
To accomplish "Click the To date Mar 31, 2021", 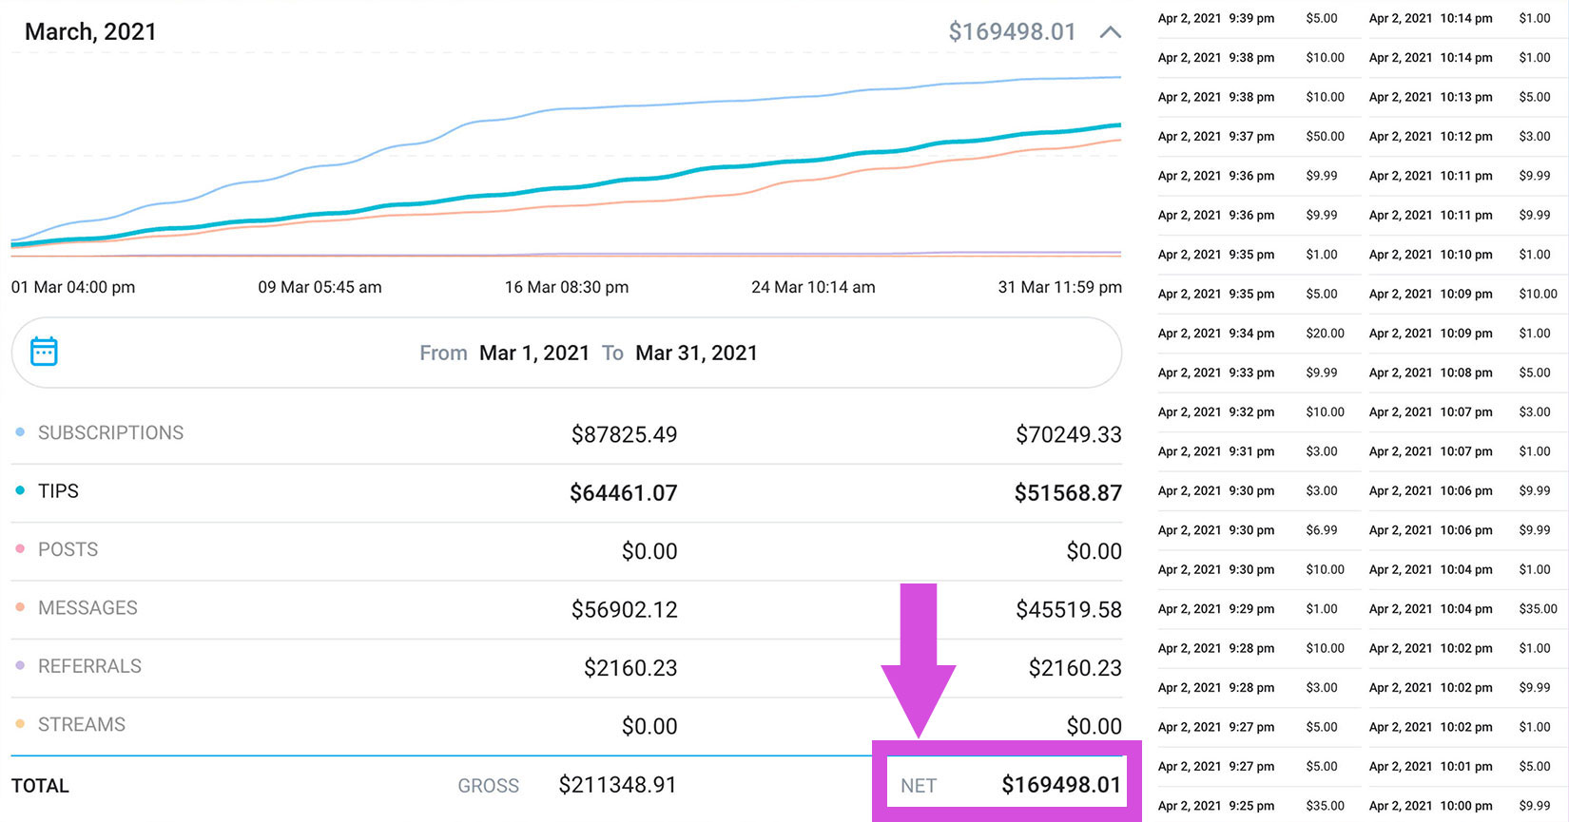I will [x=696, y=354].
